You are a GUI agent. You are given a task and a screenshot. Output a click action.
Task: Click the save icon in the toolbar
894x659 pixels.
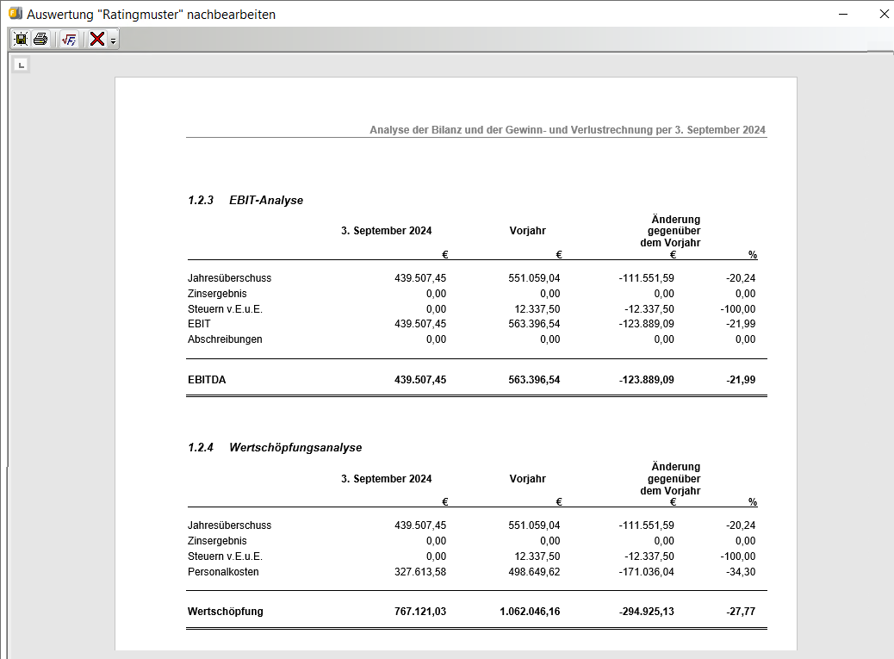click(x=20, y=39)
